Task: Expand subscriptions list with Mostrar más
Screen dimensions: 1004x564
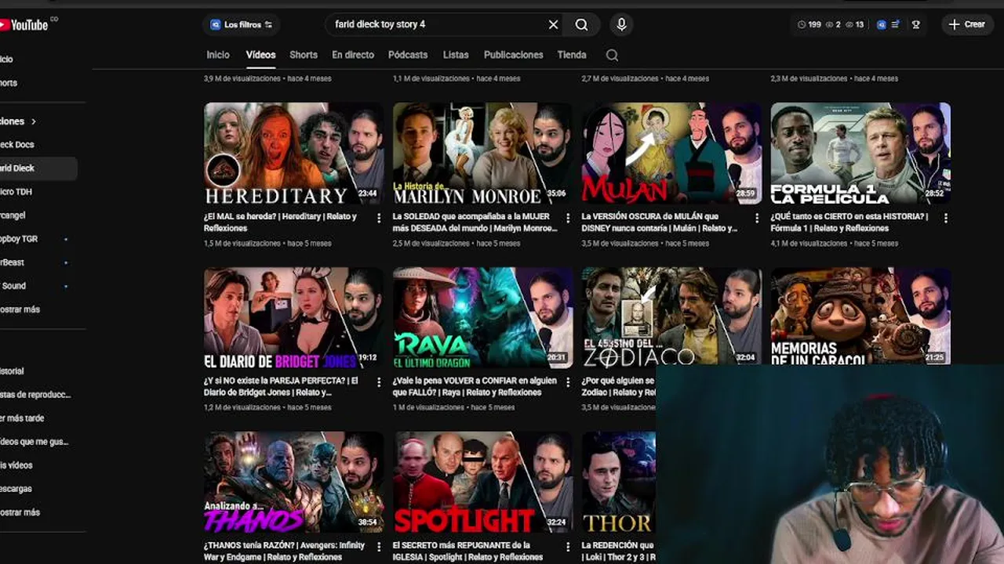Action: click(x=20, y=309)
